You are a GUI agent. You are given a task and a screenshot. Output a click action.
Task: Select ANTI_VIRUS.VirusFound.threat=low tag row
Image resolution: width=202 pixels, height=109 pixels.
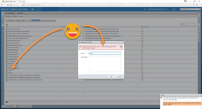pos(101,34)
